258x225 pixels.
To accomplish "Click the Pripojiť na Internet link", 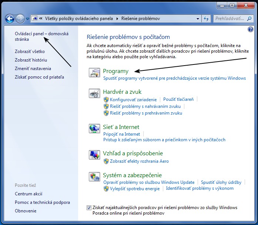I will pos(121,134).
